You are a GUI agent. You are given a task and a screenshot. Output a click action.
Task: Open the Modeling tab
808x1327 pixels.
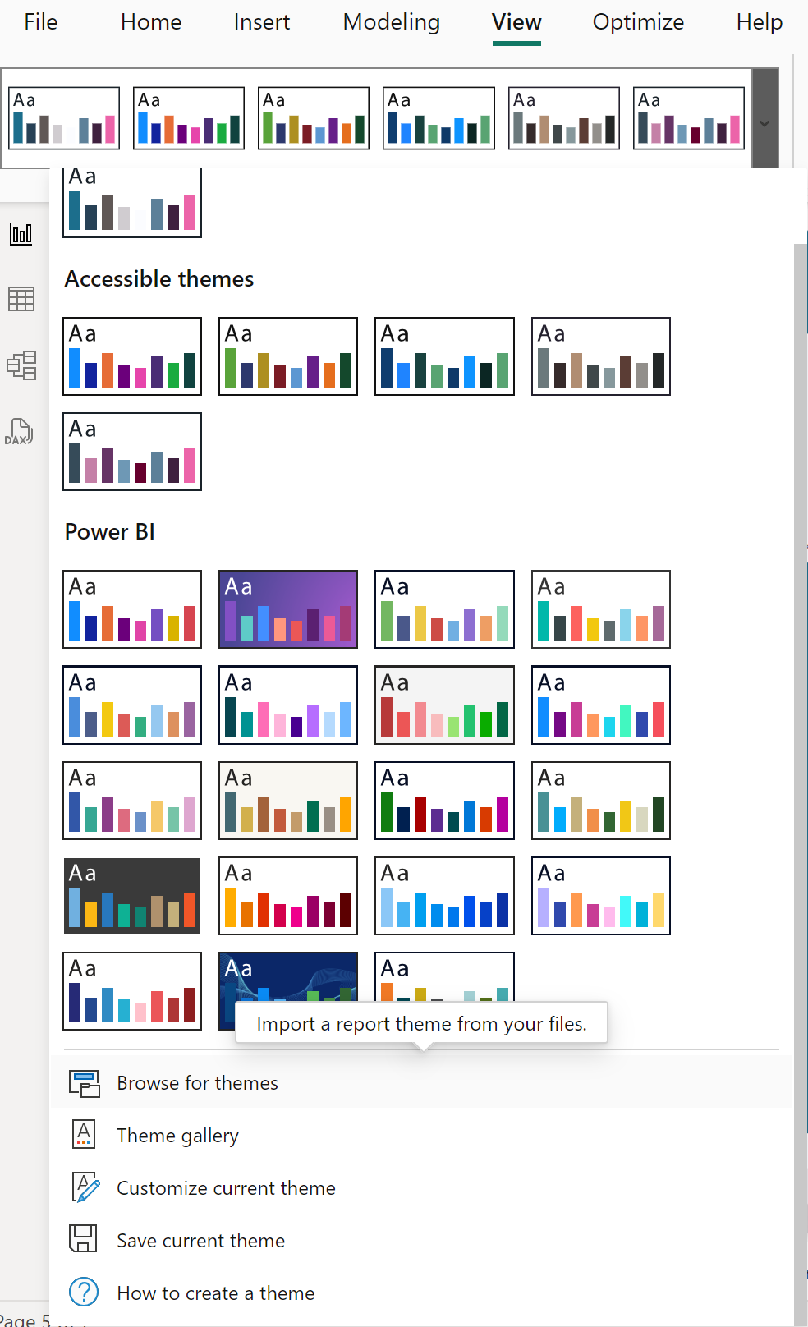pyautogui.click(x=391, y=22)
